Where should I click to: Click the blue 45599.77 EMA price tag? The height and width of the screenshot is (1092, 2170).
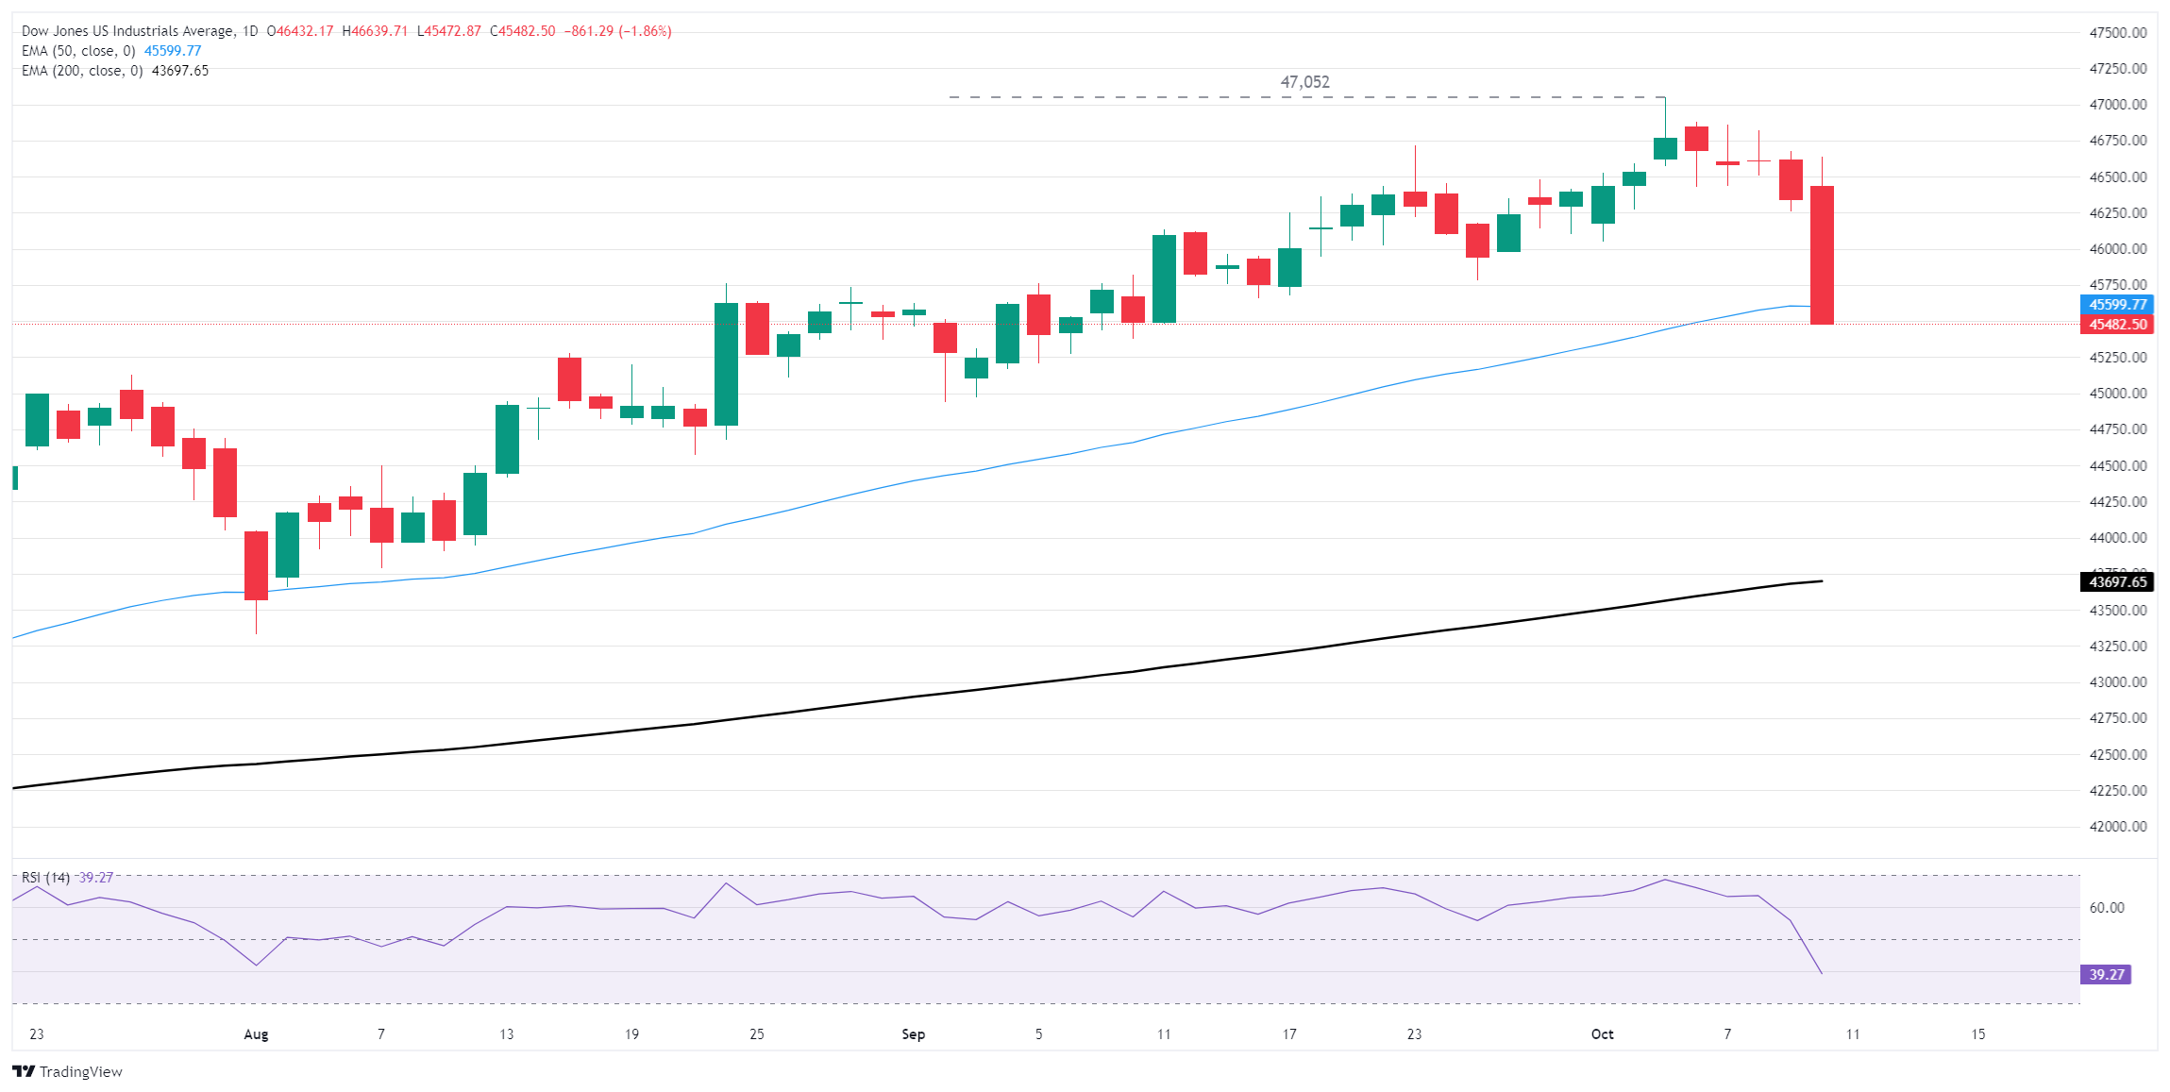[2116, 305]
